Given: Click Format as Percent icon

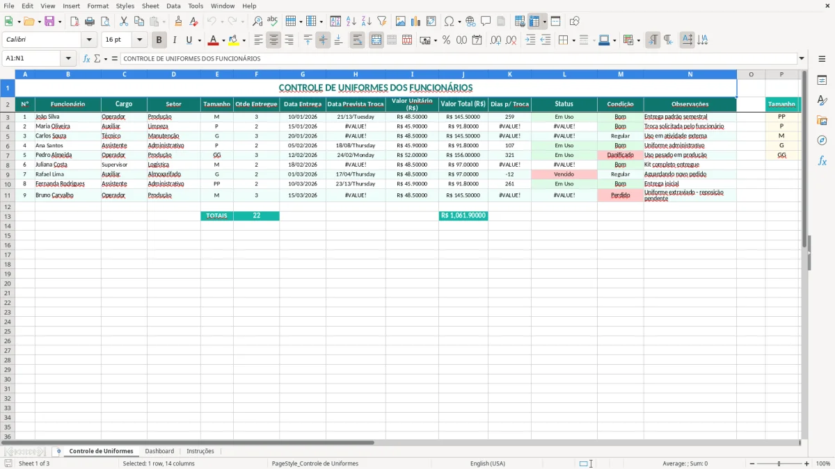Looking at the screenshot, I should 447,40.
